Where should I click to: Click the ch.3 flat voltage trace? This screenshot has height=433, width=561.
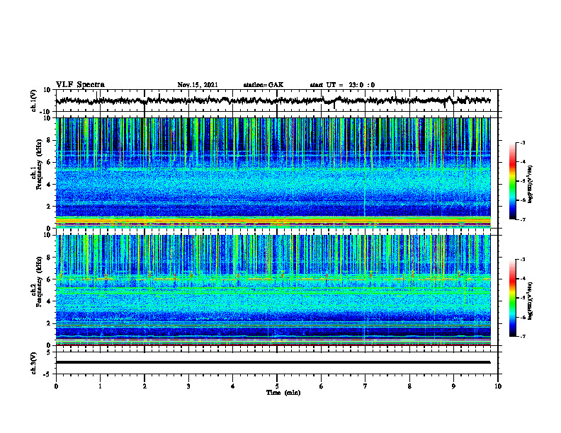[273, 362]
